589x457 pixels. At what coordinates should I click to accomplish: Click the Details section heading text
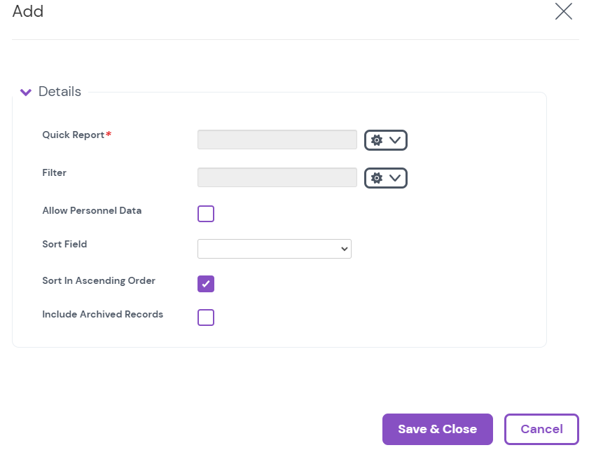60,92
